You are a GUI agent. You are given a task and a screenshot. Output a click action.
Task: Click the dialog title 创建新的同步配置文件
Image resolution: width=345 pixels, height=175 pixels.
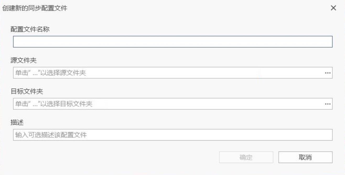pos(35,8)
